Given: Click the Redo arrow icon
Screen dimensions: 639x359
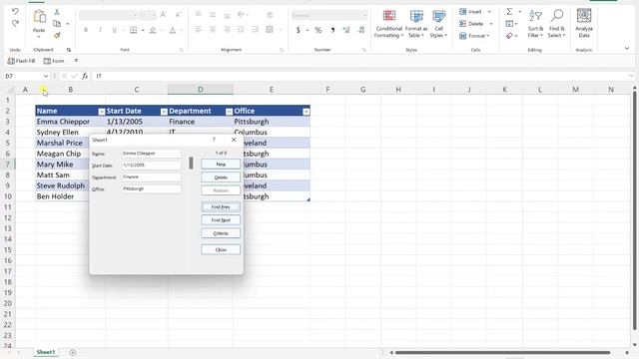Looking at the screenshot, I should pyautogui.click(x=15, y=24).
